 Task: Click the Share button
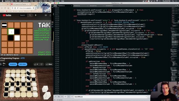(49, 64)
